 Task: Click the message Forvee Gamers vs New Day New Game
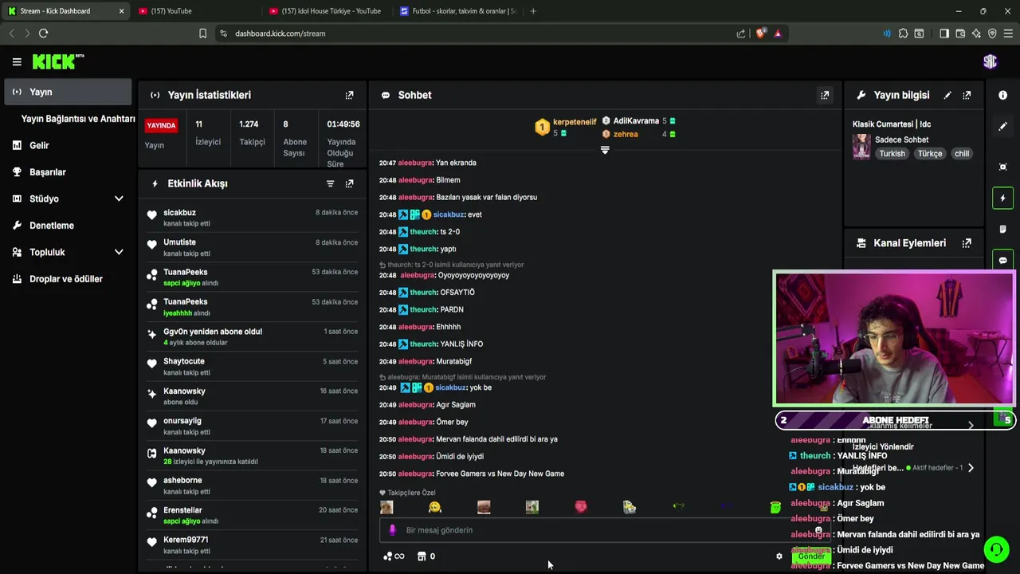500,474
